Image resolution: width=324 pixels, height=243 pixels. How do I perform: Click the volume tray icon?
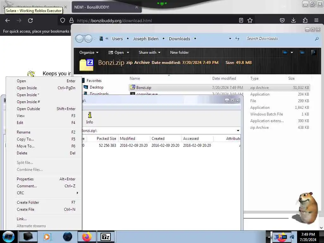pyautogui.click(x=292, y=237)
